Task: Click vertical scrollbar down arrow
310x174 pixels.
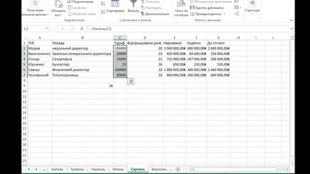Action: 292,164
